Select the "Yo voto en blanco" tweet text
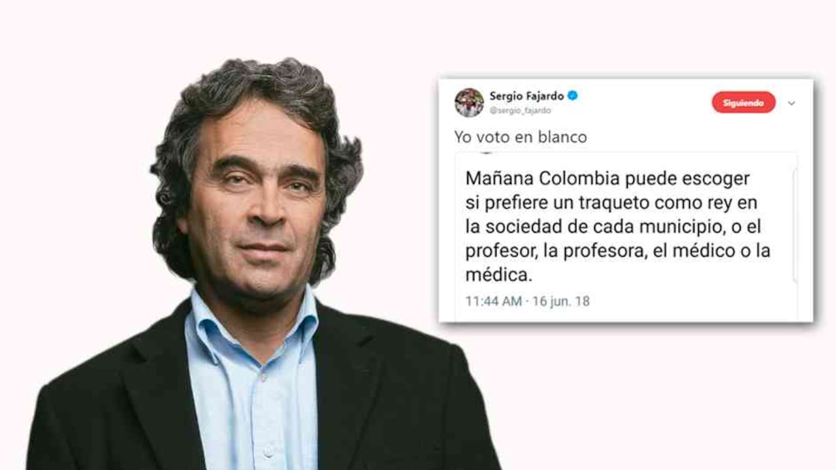Viewport: 836px width, 470px height. point(521,137)
